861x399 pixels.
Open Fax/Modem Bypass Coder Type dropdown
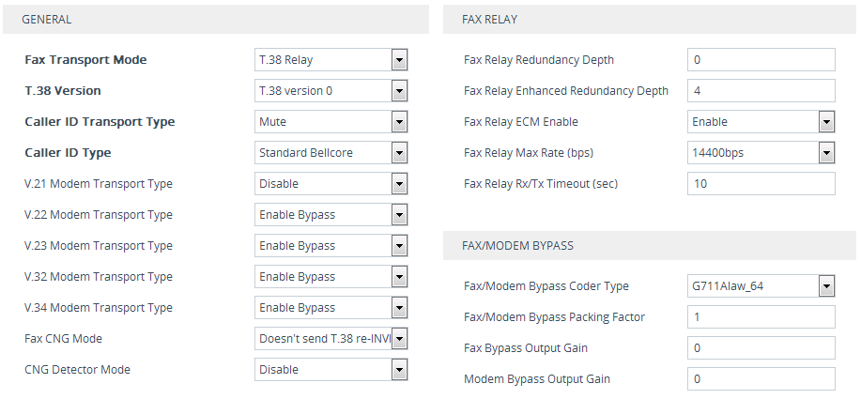[x=761, y=286]
